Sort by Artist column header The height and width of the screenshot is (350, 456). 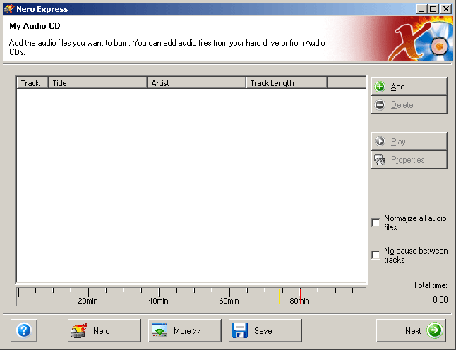(197, 82)
